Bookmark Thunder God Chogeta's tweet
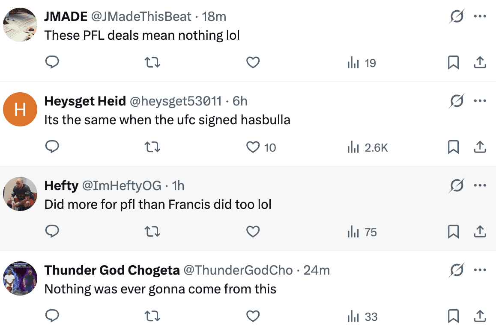Image resolution: width=496 pixels, height=334 pixels. pos(453,316)
